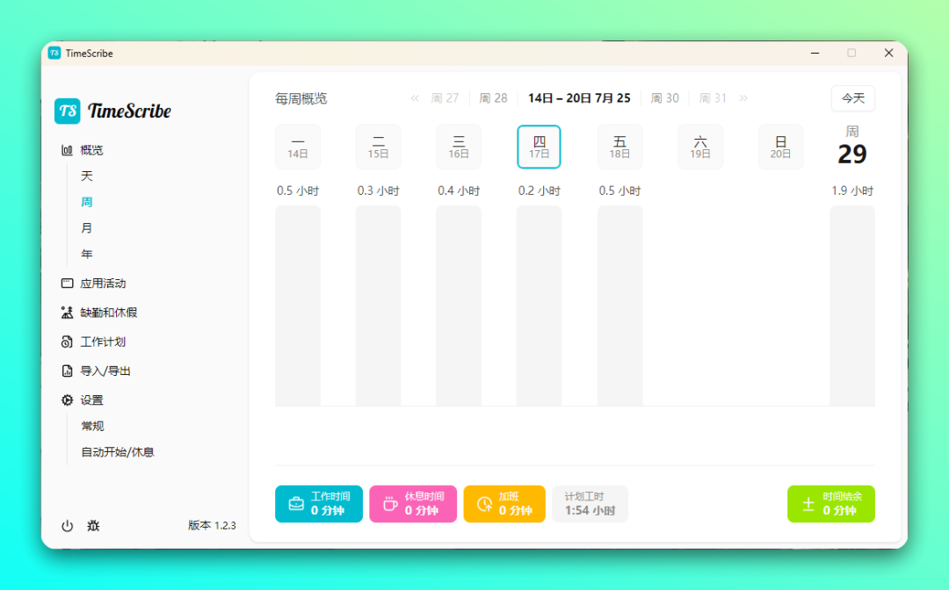Select the 月 month view
This screenshot has height=590, width=949.
point(87,228)
